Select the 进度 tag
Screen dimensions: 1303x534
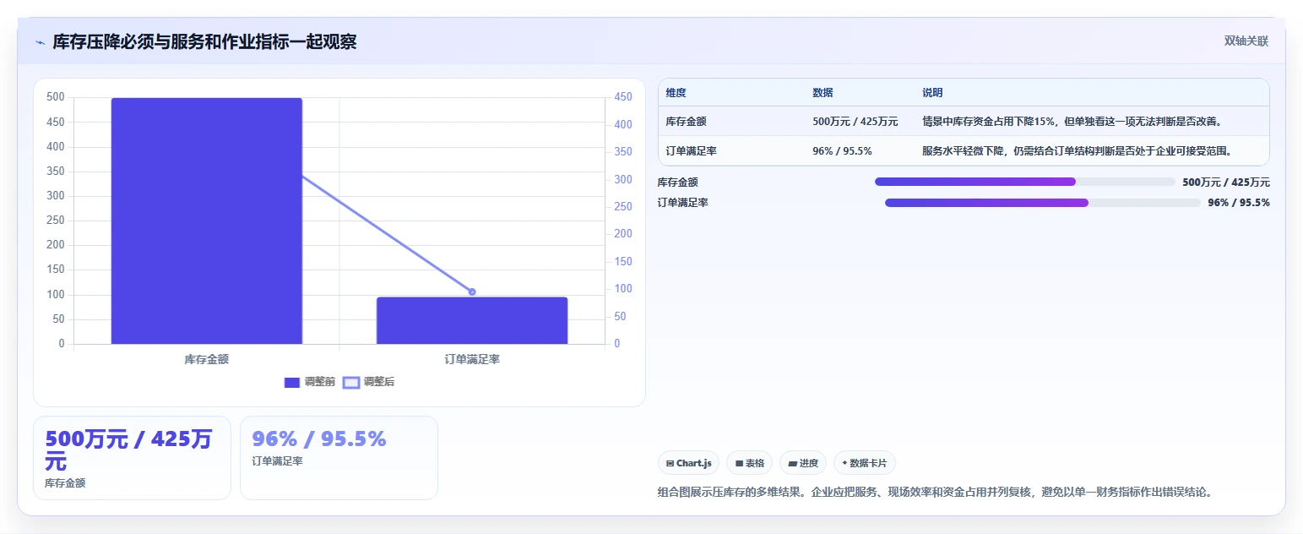click(x=803, y=463)
